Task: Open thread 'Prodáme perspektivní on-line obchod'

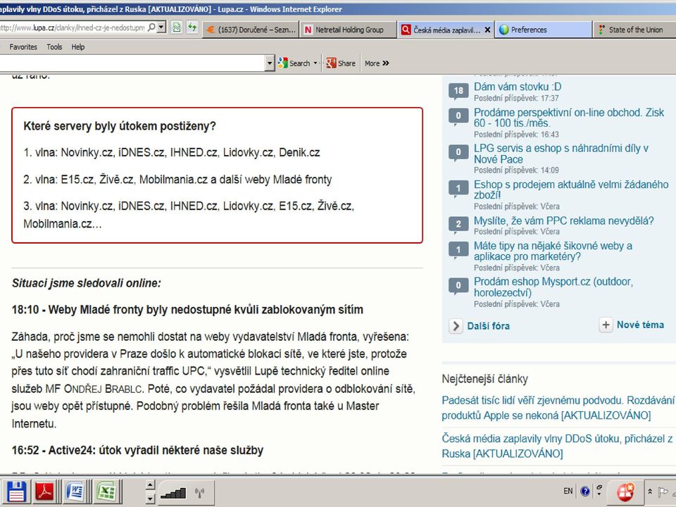Action: 569,118
